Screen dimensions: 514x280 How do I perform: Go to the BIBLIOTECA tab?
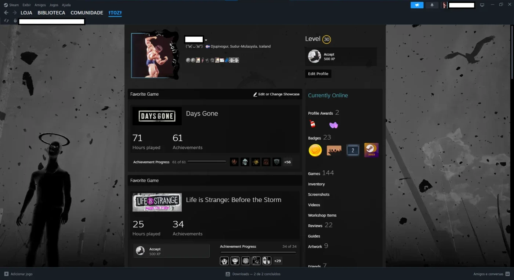point(51,13)
